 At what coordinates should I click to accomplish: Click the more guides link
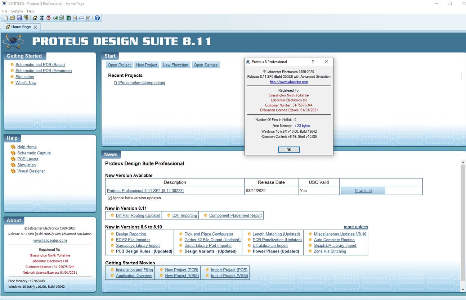point(356,227)
